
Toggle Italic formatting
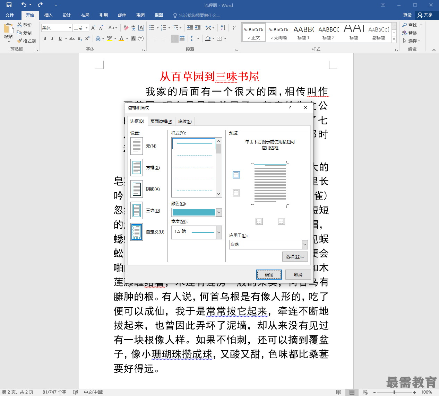52,38
